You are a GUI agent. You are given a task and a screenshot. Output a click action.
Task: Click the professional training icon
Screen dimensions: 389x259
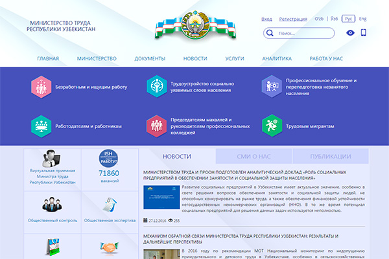tap(272, 86)
